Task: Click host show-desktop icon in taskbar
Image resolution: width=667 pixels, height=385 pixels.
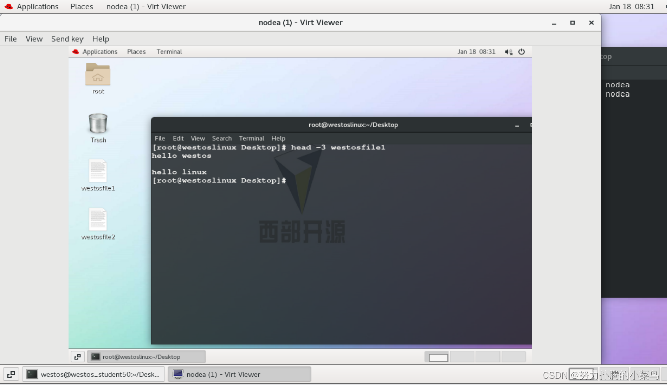Action: click(11, 374)
